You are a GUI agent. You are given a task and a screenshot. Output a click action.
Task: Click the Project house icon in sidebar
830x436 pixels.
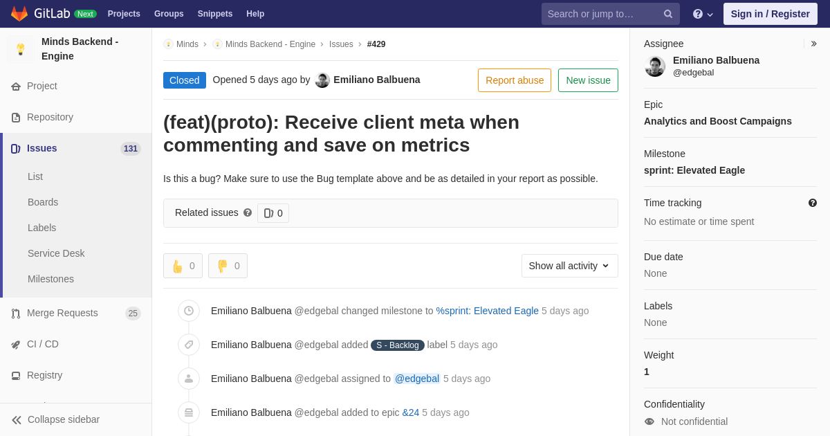[x=16, y=87]
